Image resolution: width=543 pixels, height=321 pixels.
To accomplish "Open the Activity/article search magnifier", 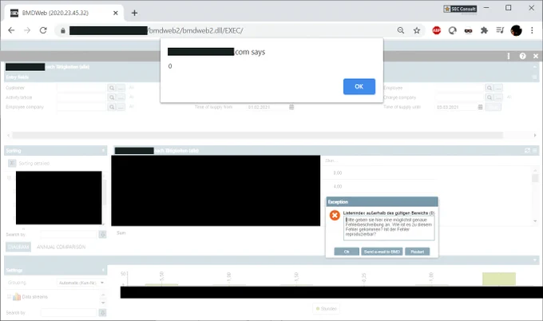I will (x=112, y=97).
